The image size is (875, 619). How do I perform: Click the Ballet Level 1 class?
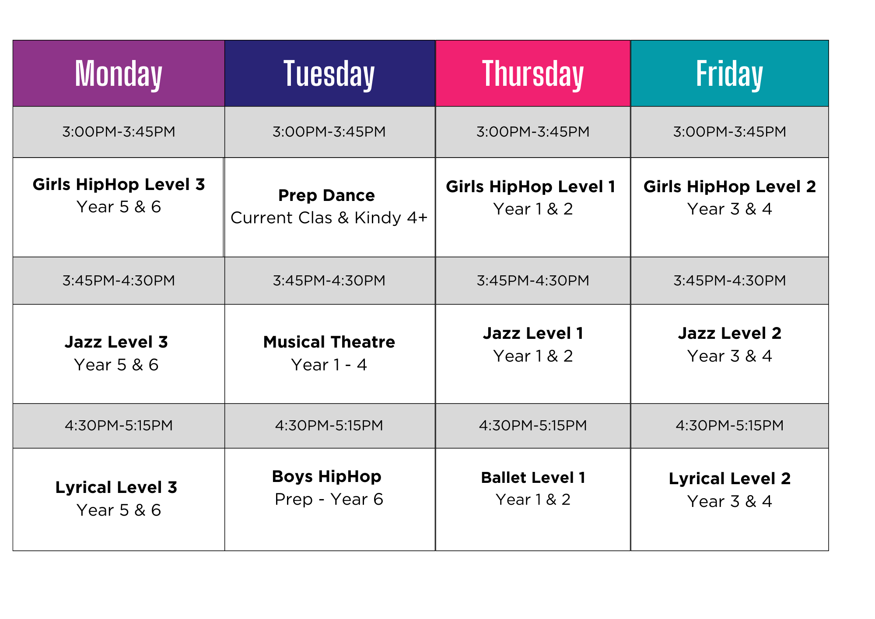(x=532, y=488)
